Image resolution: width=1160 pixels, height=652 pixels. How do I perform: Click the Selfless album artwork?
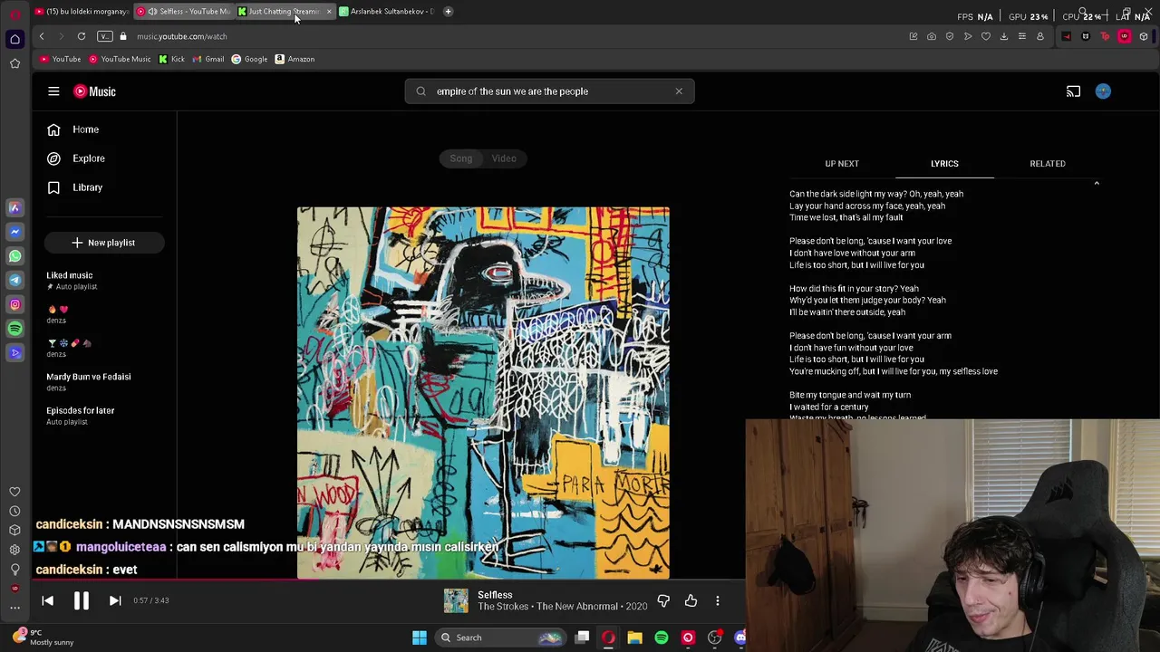(483, 392)
